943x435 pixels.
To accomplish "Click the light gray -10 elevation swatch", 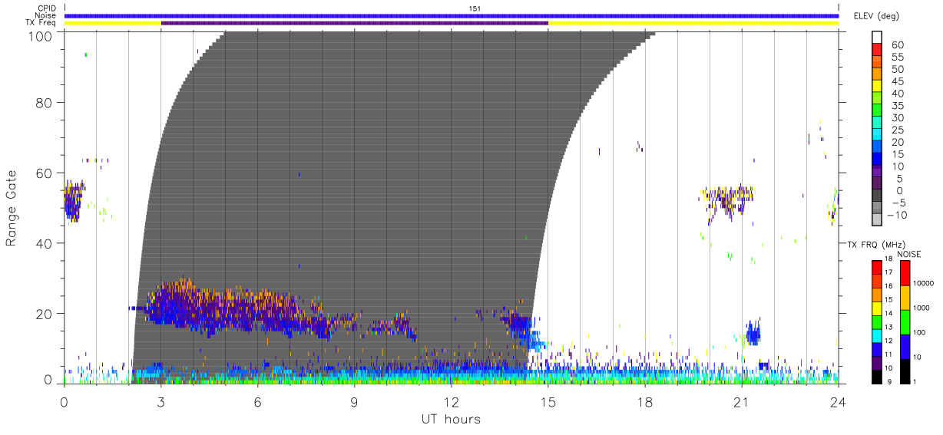I will click(876, 219).
